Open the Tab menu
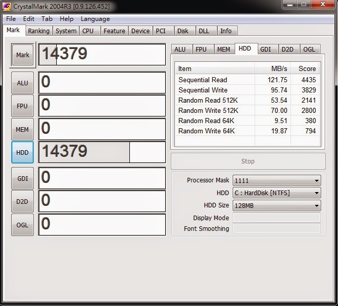Image resolution: width=338 pixels, height=306 pixels. click(x=47, y=19)
